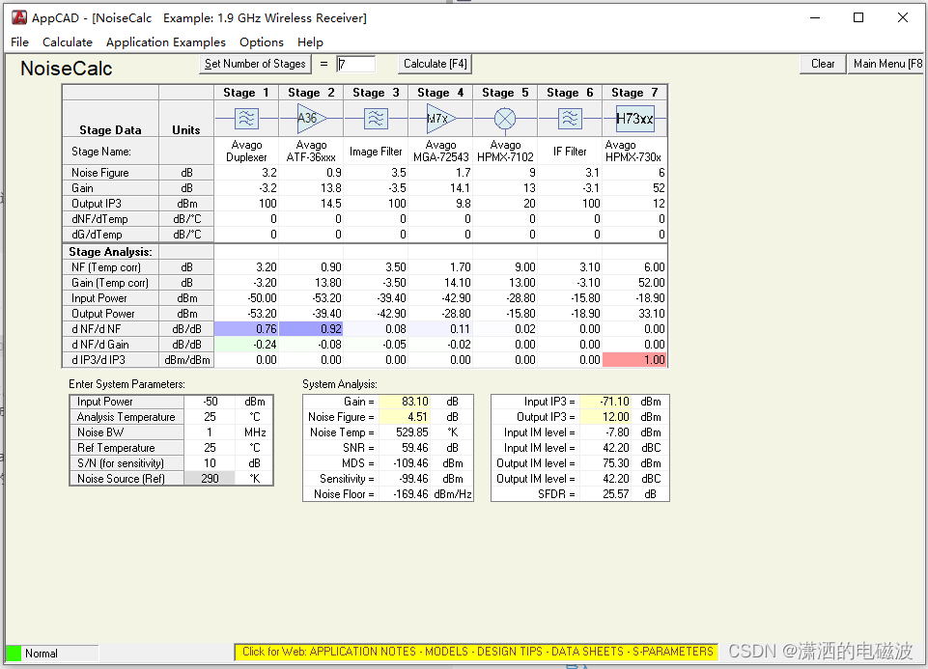928x669 pixels.
Task: Select the Stage 2 Noise Figure cell
Action: click(311, 173)
